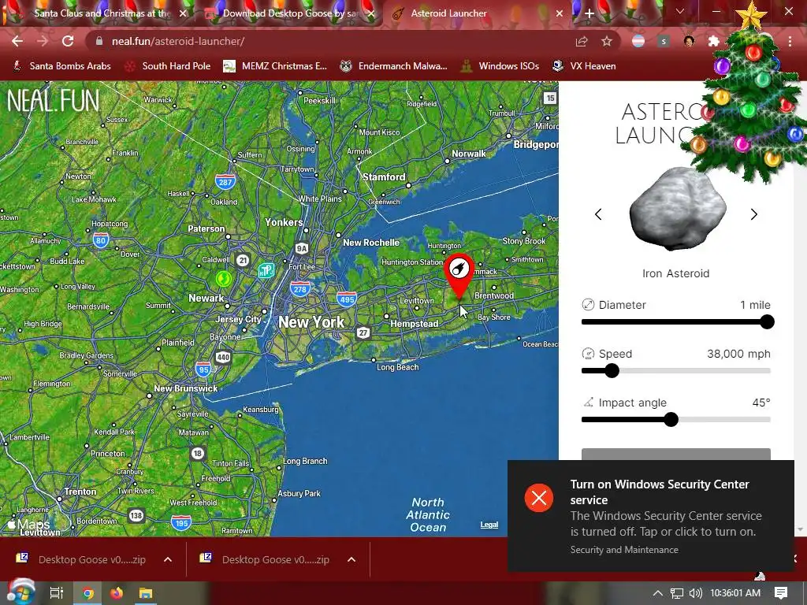This screenshot has height=605, width=807.
Task: Click the green marker near Newark
Action: (x=223, y=279)
